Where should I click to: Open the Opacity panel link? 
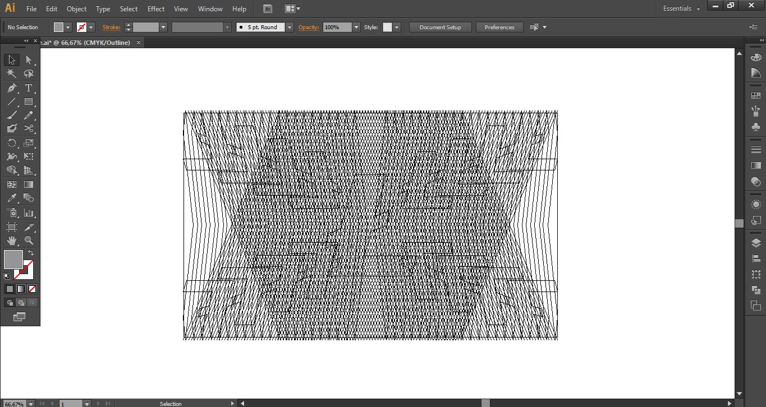coord(309,27)
